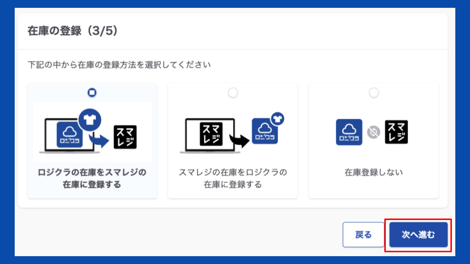Select the 在庫登録しない radio button
The height and width of the screenshot is (264, 470).
[x=374, y=92]
